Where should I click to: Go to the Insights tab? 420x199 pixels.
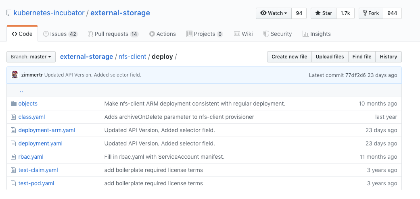[317, 34]
